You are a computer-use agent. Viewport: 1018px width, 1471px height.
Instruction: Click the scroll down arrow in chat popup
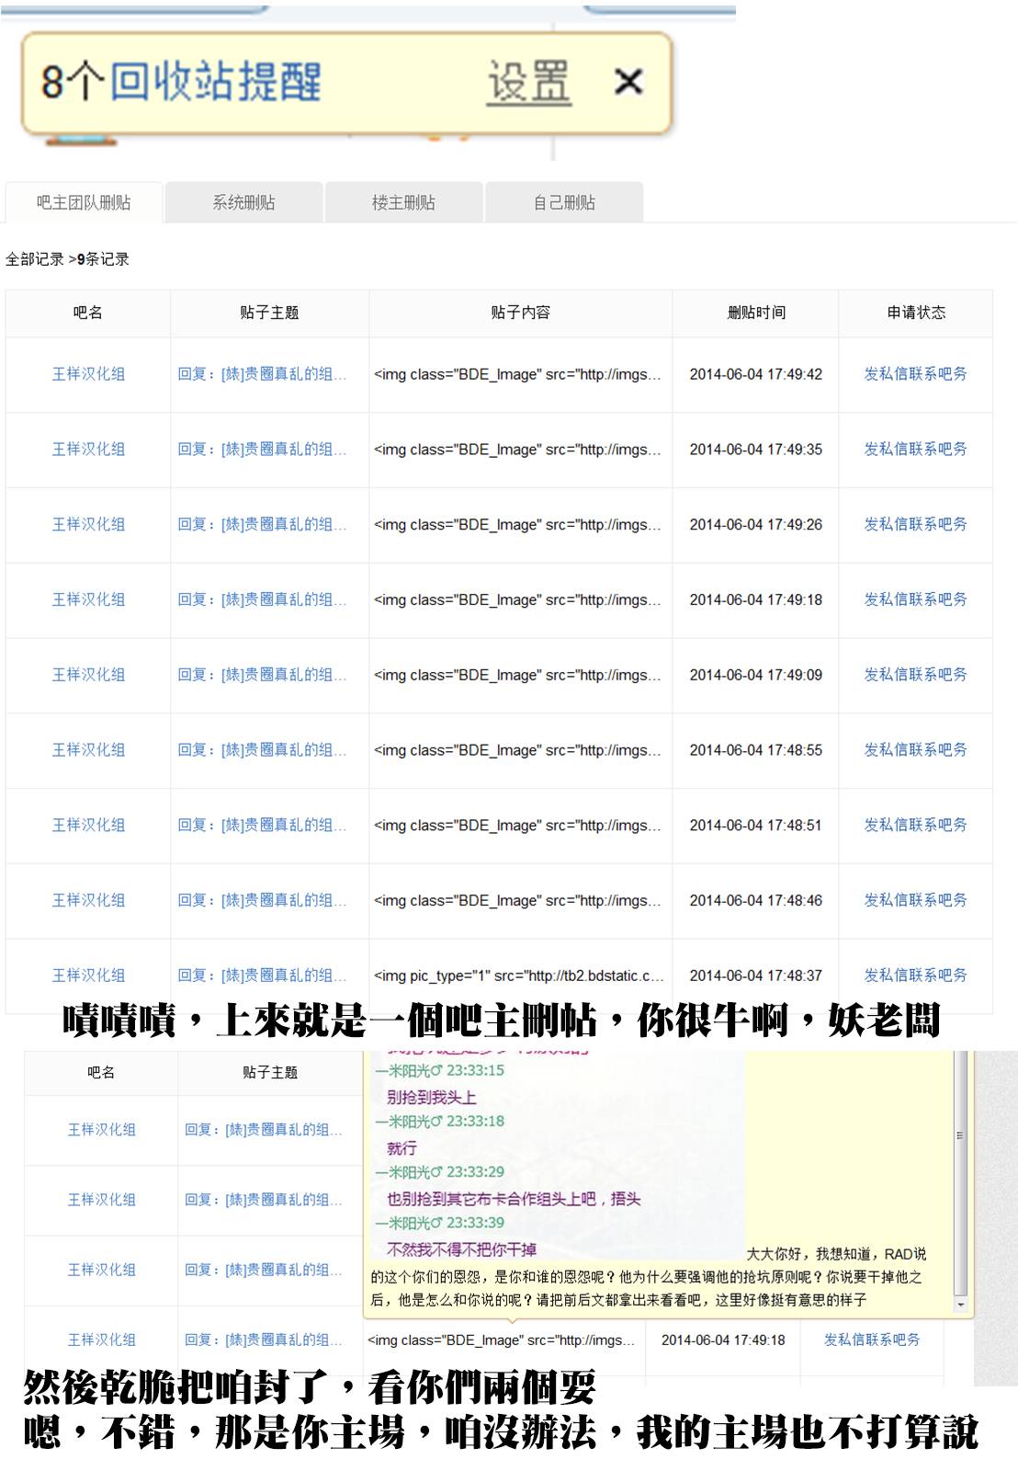[x=960, y=1306]
